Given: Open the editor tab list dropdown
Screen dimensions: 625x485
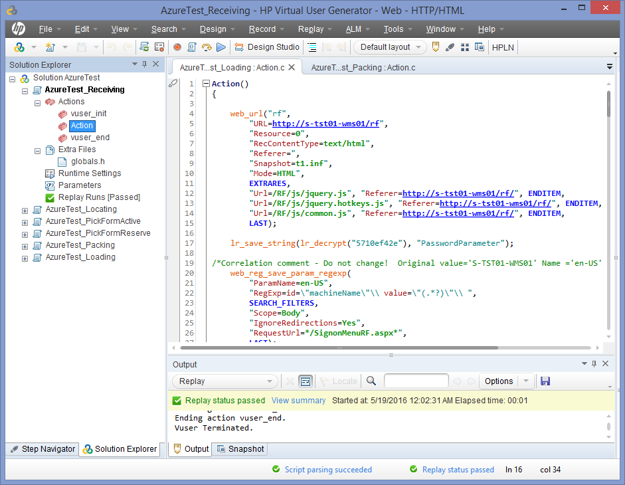Looking at the screenshot, I should coord(610,66).
